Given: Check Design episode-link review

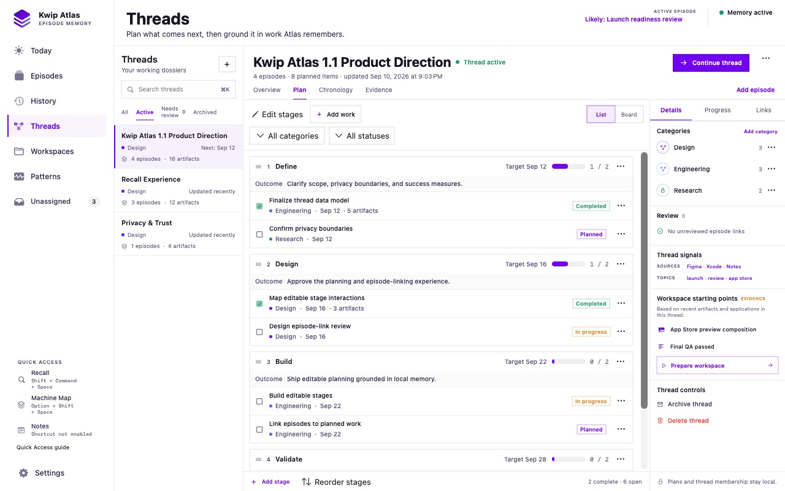Looking at the screenshot, I should click(259, 332).
